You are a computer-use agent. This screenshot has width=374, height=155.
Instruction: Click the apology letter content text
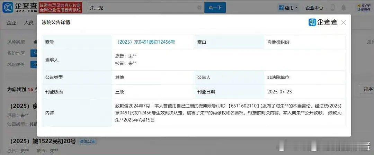229,113
